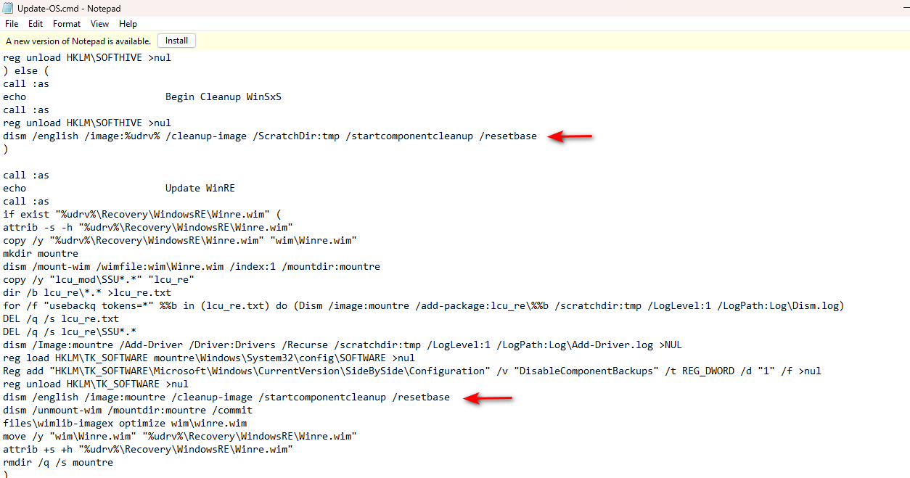Click the 'DEL /q /s lcu_re\SSU*.*' line

[70, 331]
